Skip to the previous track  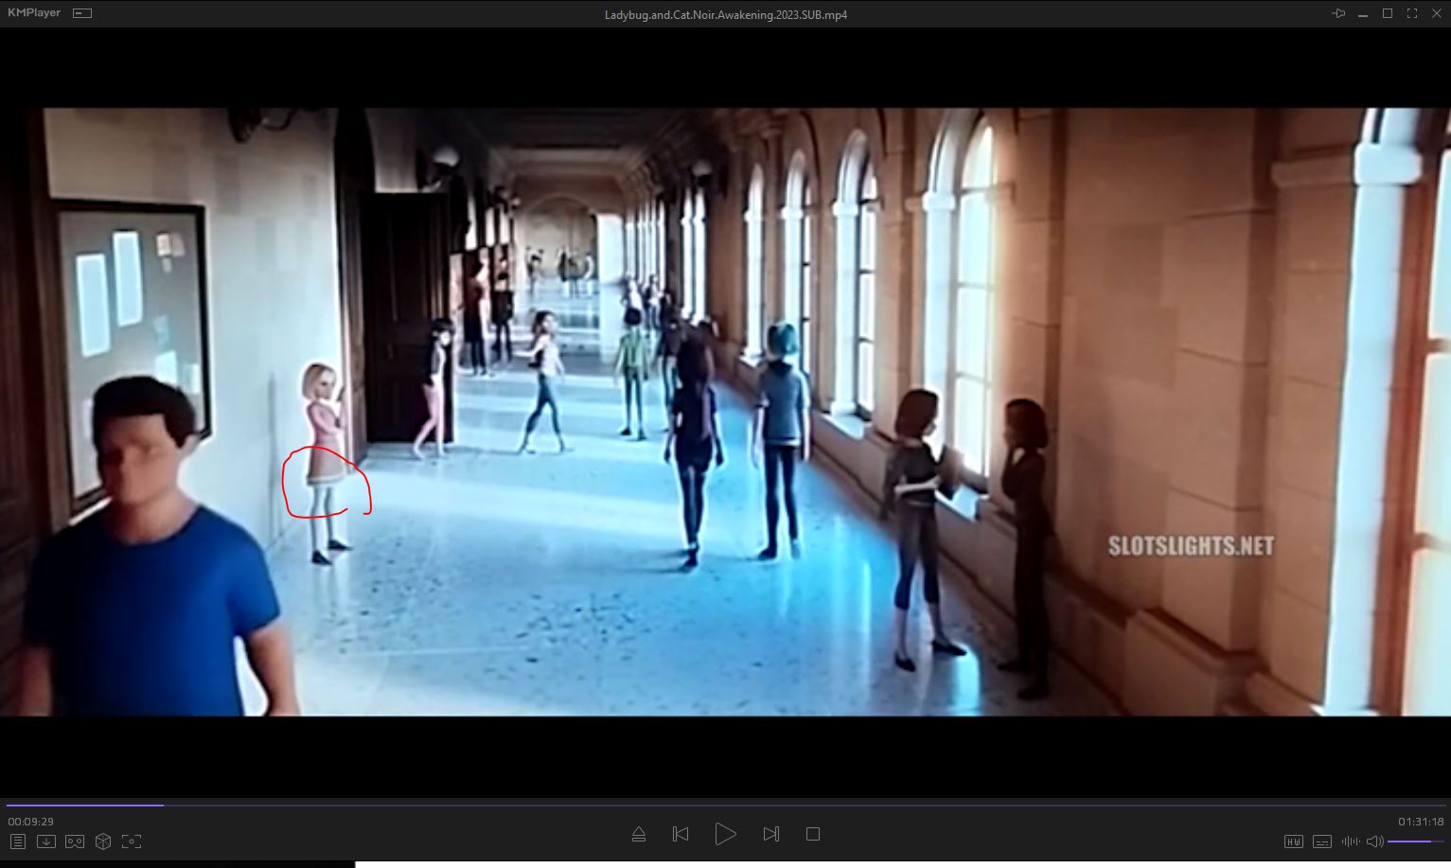(x=680, y=834)
